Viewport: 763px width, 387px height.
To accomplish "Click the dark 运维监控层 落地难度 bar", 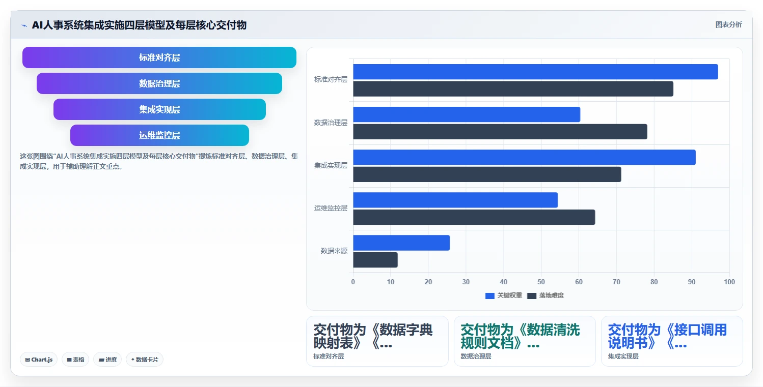I will click(x=474, y=217).
